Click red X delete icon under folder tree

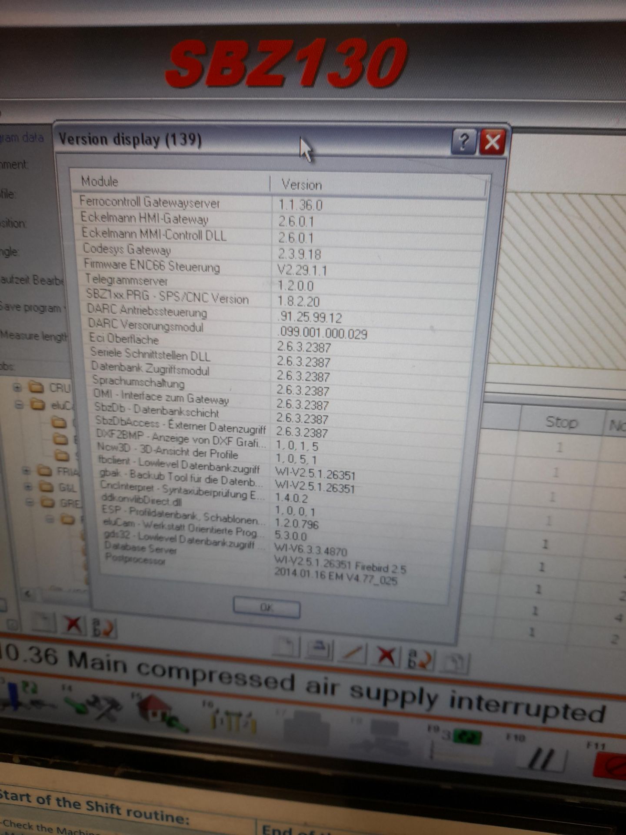click(73, 625)
